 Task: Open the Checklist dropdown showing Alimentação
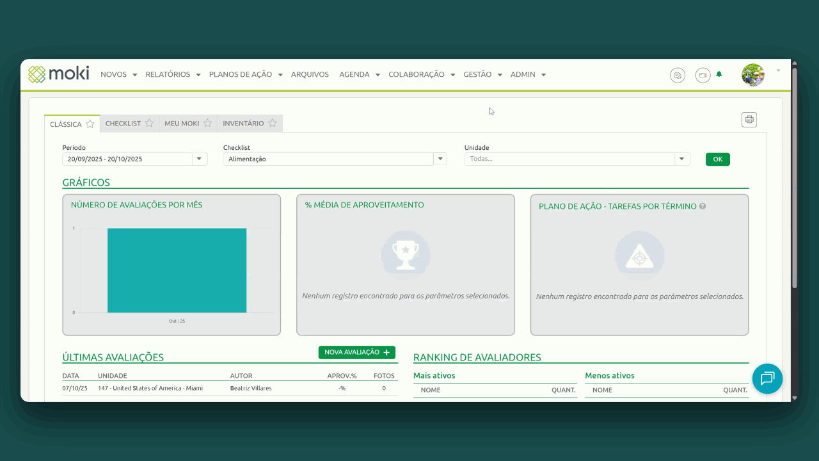pyautogui.click(x=440, y=159)
